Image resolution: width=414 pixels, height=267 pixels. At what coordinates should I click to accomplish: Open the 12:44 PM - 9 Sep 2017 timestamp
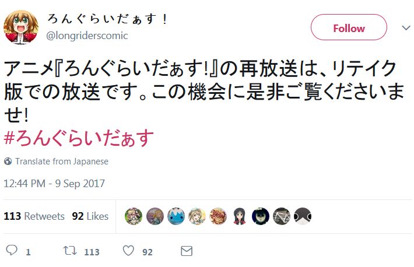[54, 184]
